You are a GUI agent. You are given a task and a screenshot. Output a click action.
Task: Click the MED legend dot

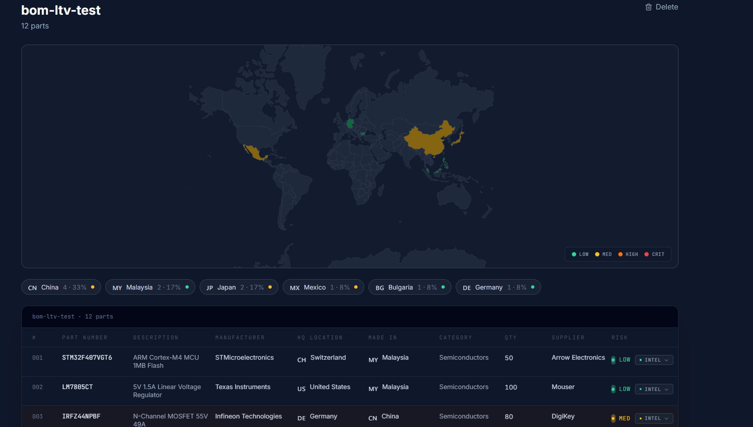pos(597,254)
